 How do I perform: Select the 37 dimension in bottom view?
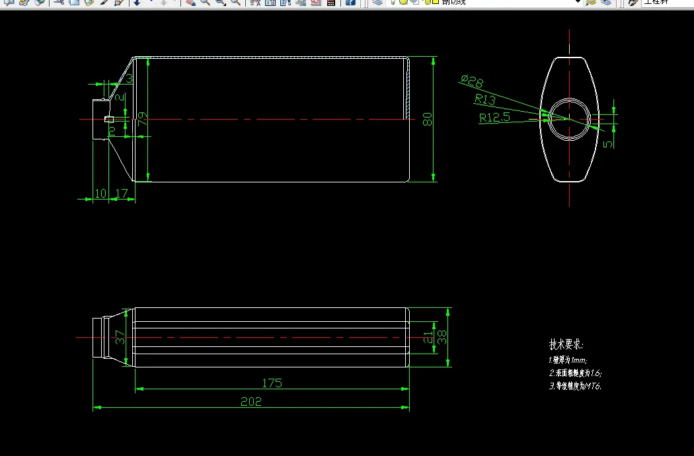click(x=120, y=337)
